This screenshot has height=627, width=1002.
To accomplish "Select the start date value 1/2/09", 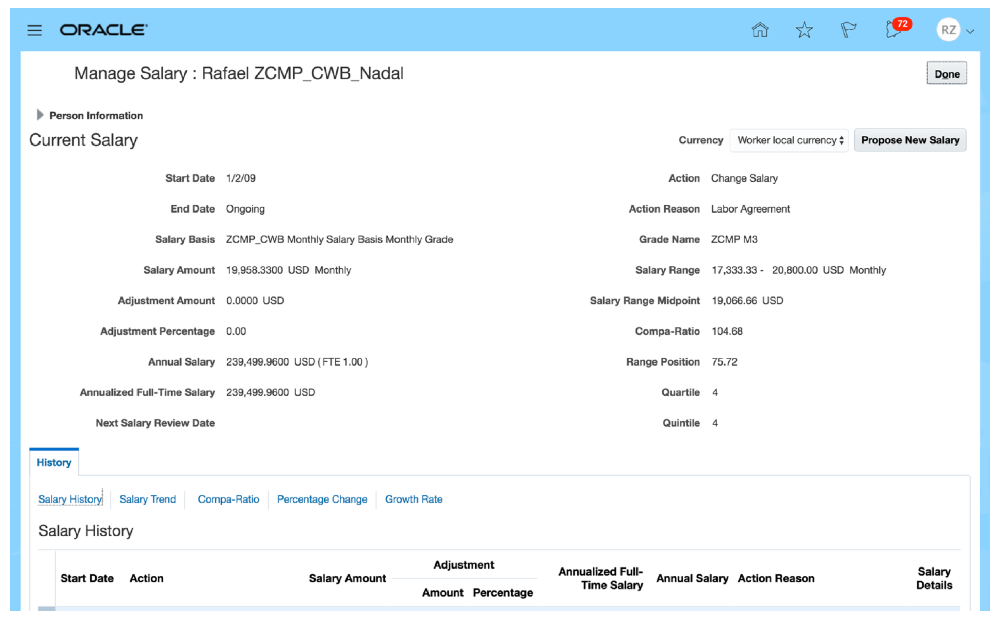I will (x=241, y=178).
